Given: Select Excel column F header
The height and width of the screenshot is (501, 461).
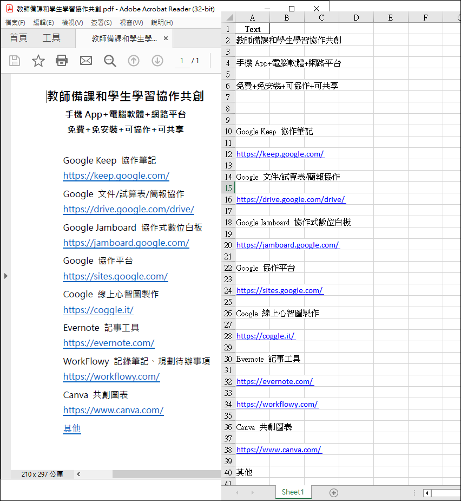Looking at the screenshot, I should click(425, 17).
